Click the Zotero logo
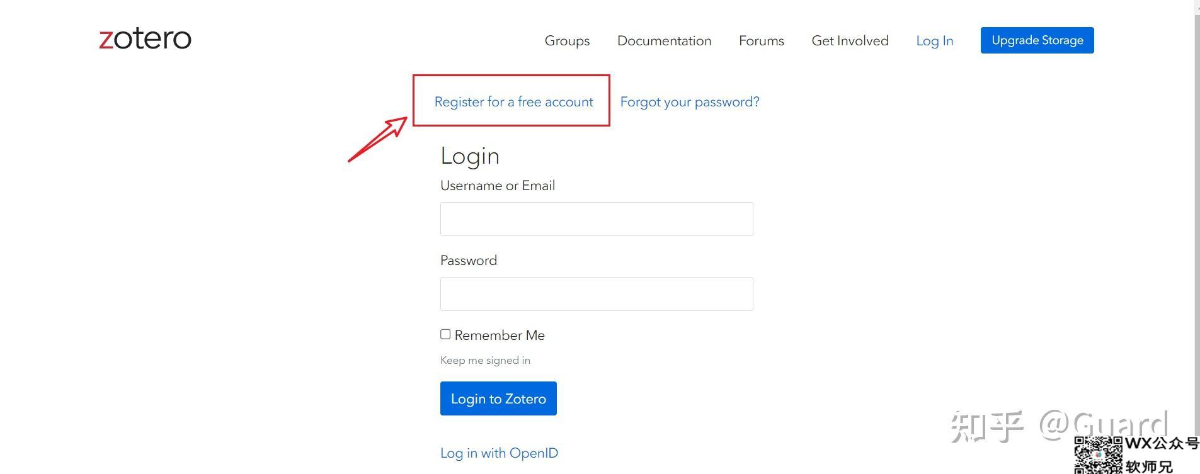The image size is (1200, 474). coord(145,39)
